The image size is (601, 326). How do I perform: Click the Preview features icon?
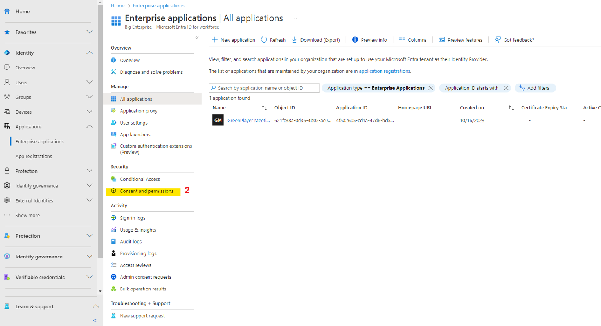pyautogui.click(x=442, y=40)
